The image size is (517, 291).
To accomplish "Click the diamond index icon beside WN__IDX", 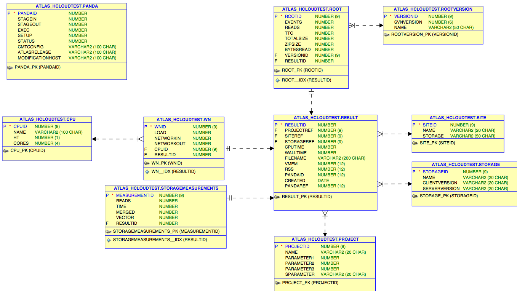I will (x=147, y=172).
